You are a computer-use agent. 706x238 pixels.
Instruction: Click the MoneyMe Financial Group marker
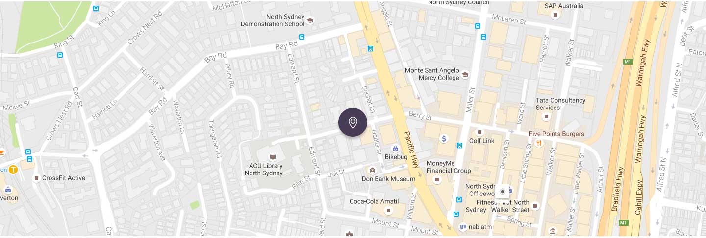(x=437, y=180)
